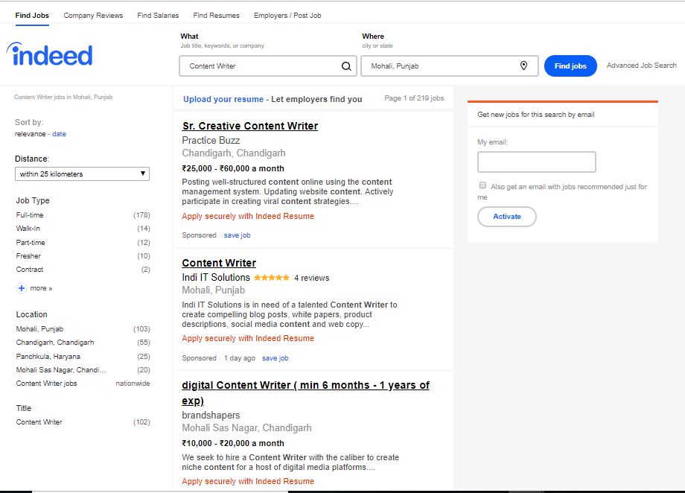Click the Find jobs button
The image size is (685, 493).
click(x=570, y=66)
